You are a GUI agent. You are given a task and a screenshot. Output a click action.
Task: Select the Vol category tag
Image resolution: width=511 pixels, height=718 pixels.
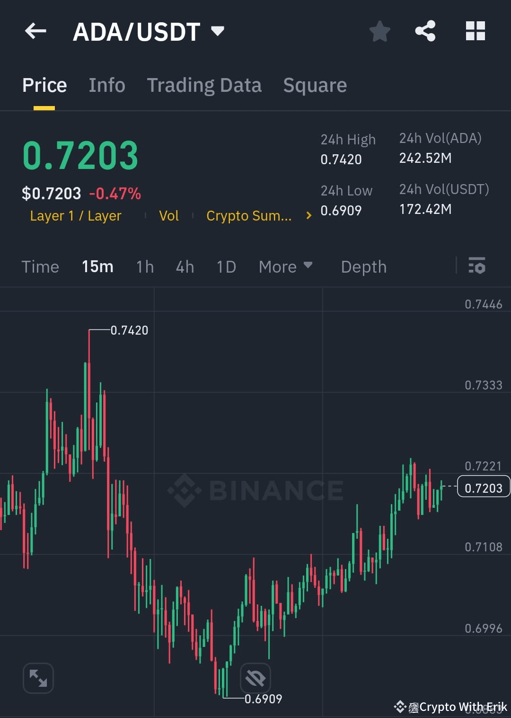click(168, 215)
